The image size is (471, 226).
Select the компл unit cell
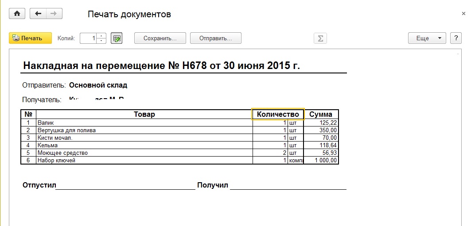(x=296, y=160)
